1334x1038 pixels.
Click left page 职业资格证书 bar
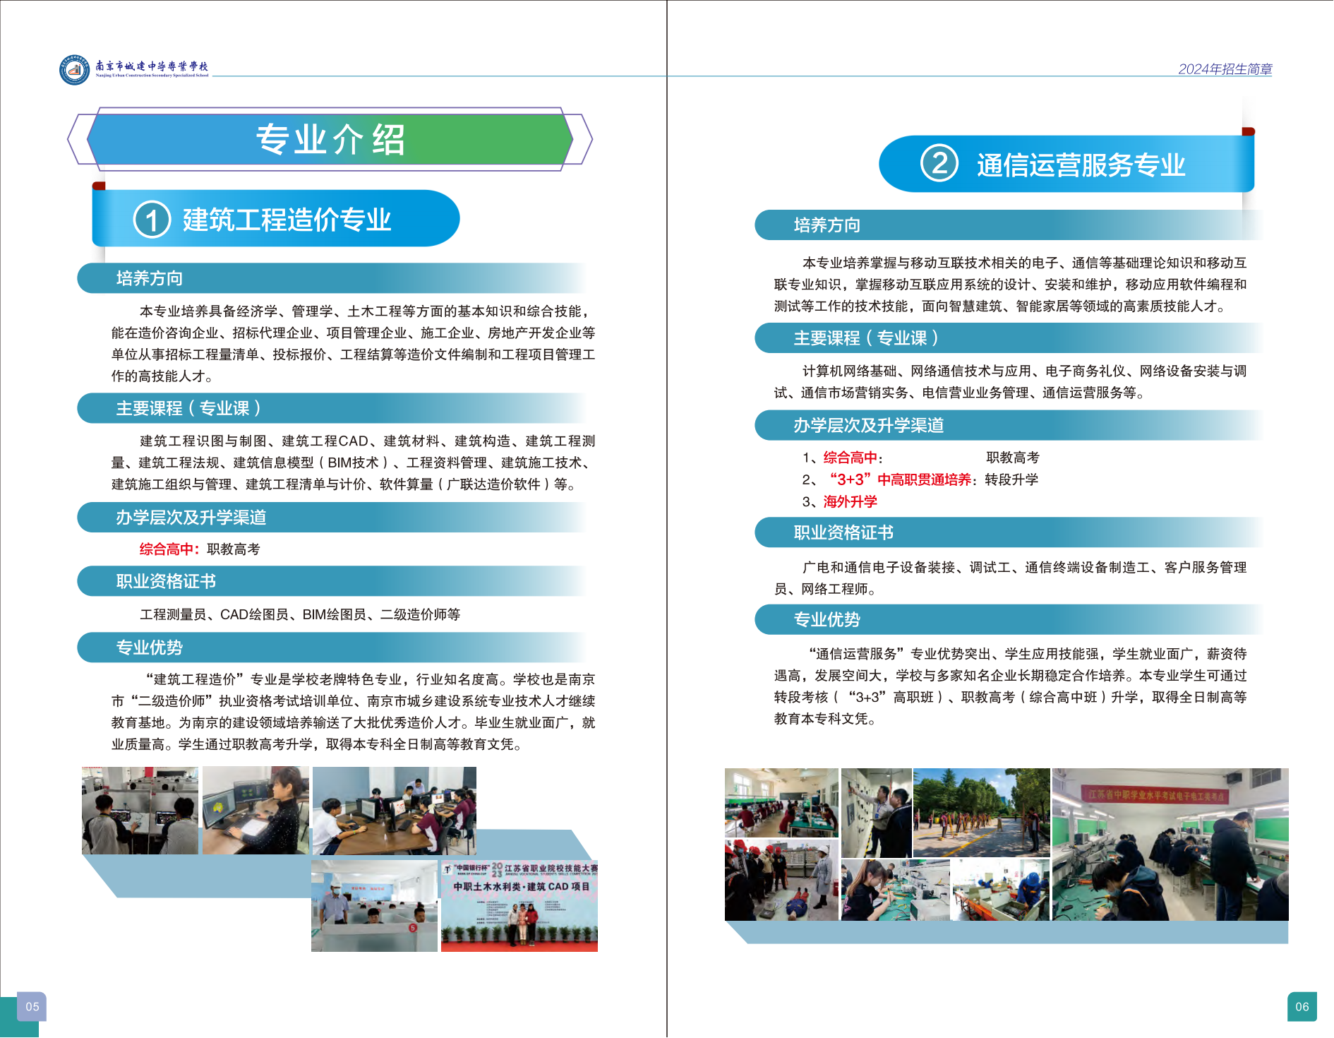pyautogui.click(x=332, y=581)
